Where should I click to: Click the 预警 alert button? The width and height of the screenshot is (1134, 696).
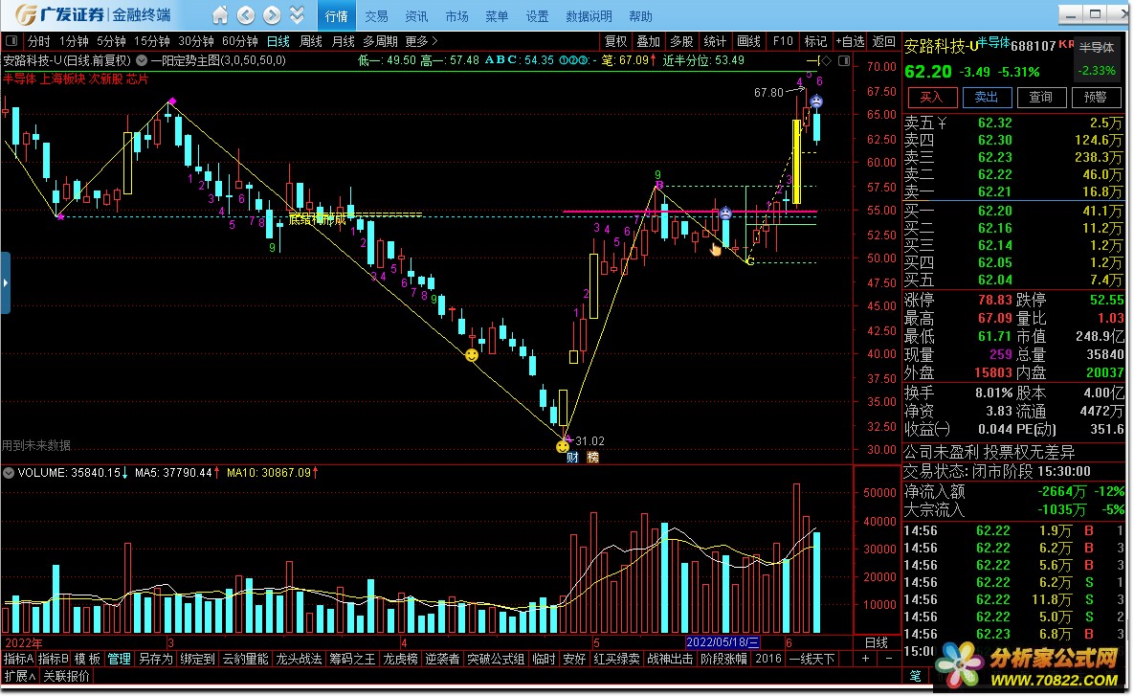(1095, 97)
